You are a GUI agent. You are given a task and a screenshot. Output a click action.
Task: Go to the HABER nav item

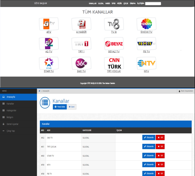(108, 4)
